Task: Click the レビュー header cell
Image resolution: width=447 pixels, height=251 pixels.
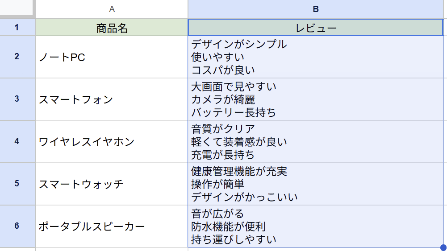Action: point(316,28)
